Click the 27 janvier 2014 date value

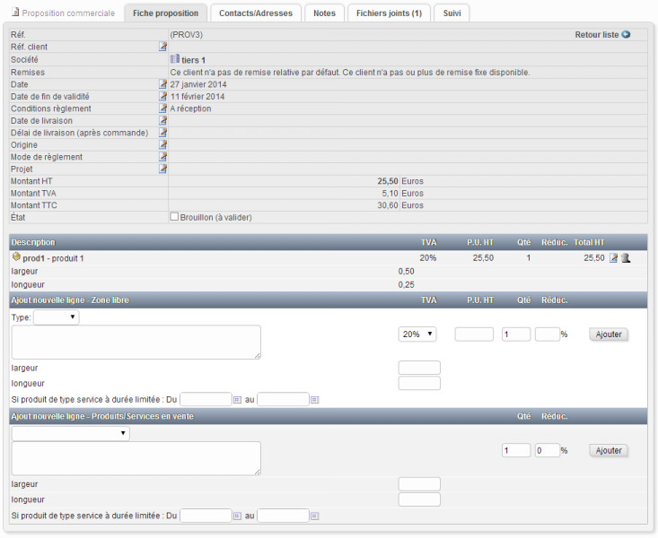click(198, 84)
